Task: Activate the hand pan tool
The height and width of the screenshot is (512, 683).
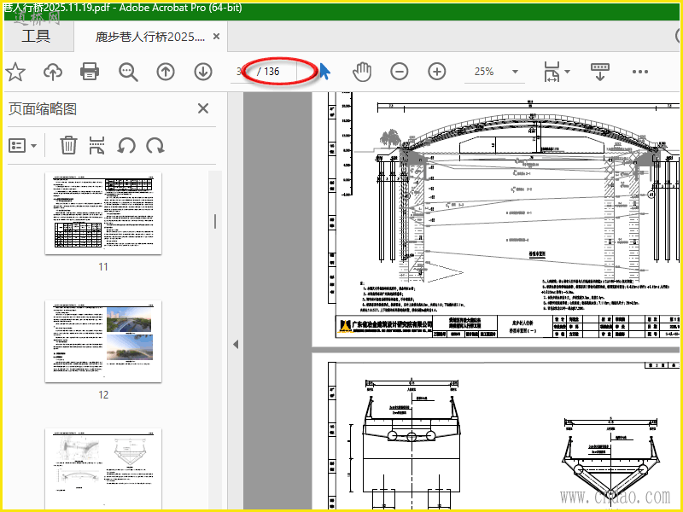Action: 362,72
